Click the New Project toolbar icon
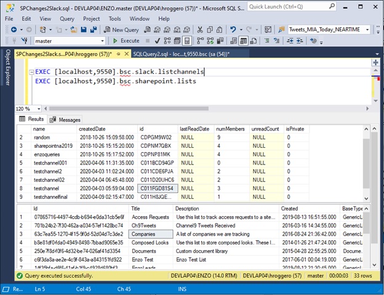Viewport: 384px width, 295px height. point(42,30)
